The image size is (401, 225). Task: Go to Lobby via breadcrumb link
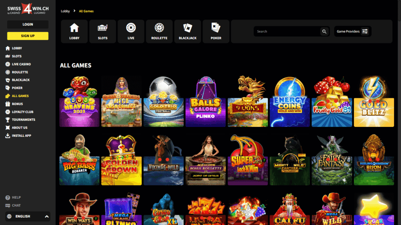65,11
